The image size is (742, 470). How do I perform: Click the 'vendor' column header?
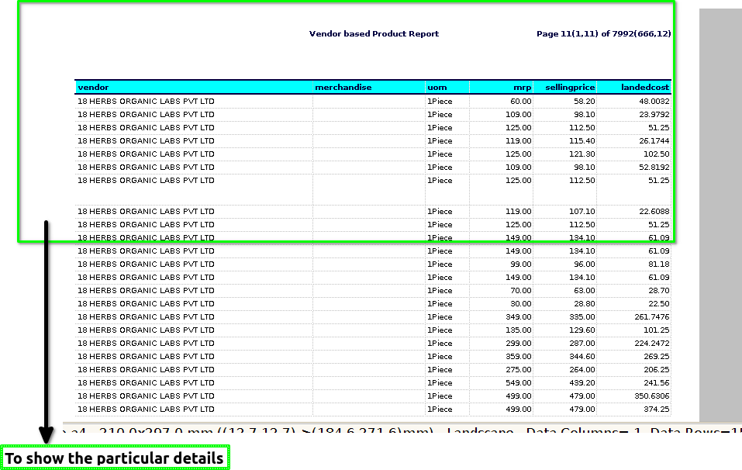(93, 87)
